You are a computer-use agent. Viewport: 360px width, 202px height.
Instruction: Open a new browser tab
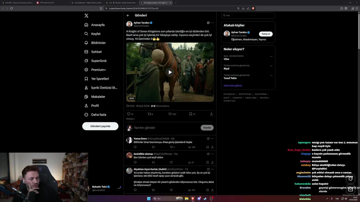point(176,3)
